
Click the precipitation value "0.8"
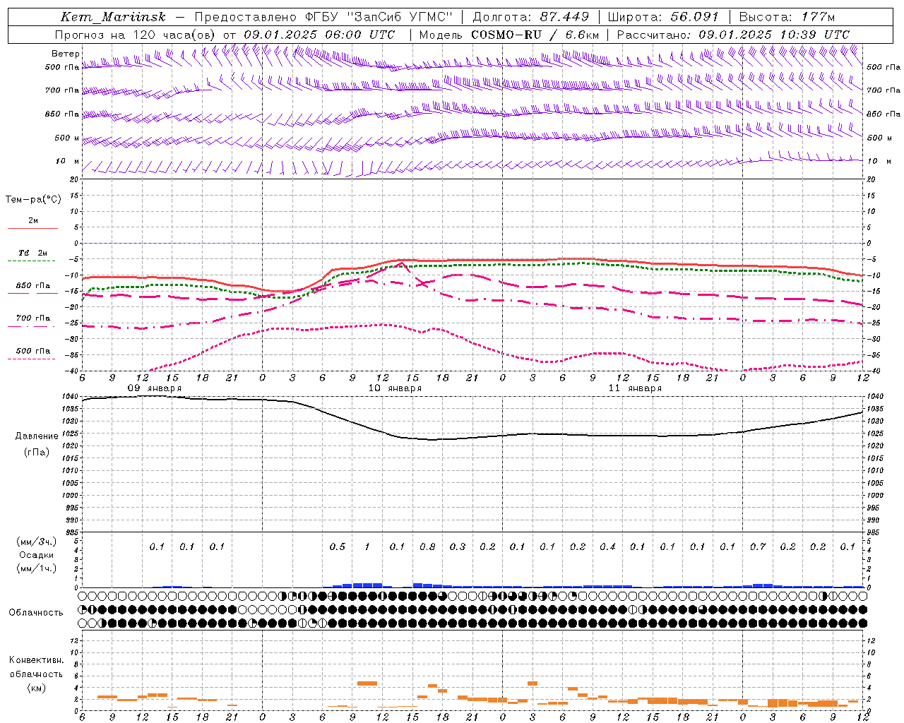coord(427,546)
